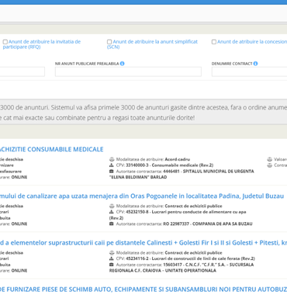287x295 pixels.
Task: Click the award-method icon in the COMPANIA DE APA row
Action: (x=112, y=206)
